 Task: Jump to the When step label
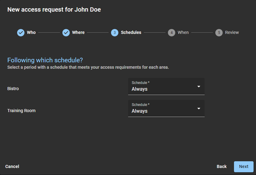(183, 32)
